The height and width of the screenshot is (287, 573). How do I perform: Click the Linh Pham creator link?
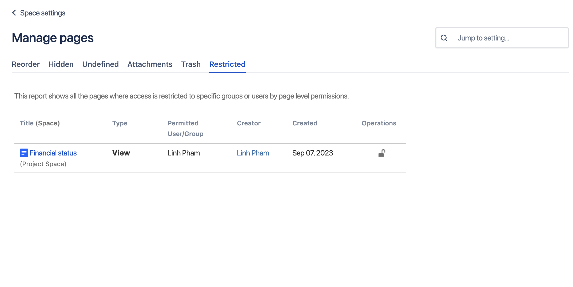253,153
